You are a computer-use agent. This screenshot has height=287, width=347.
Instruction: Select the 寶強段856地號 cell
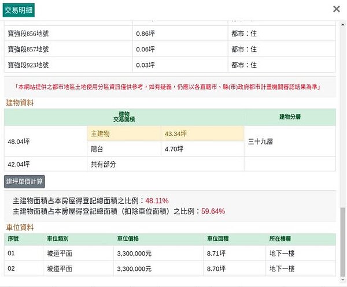(68, 33)
